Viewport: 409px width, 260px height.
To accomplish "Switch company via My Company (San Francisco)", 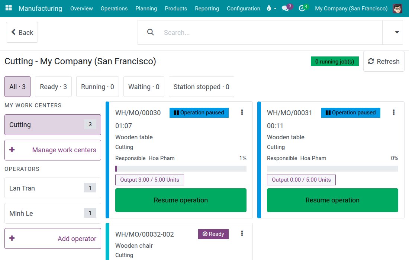I will tap(351, 8).
